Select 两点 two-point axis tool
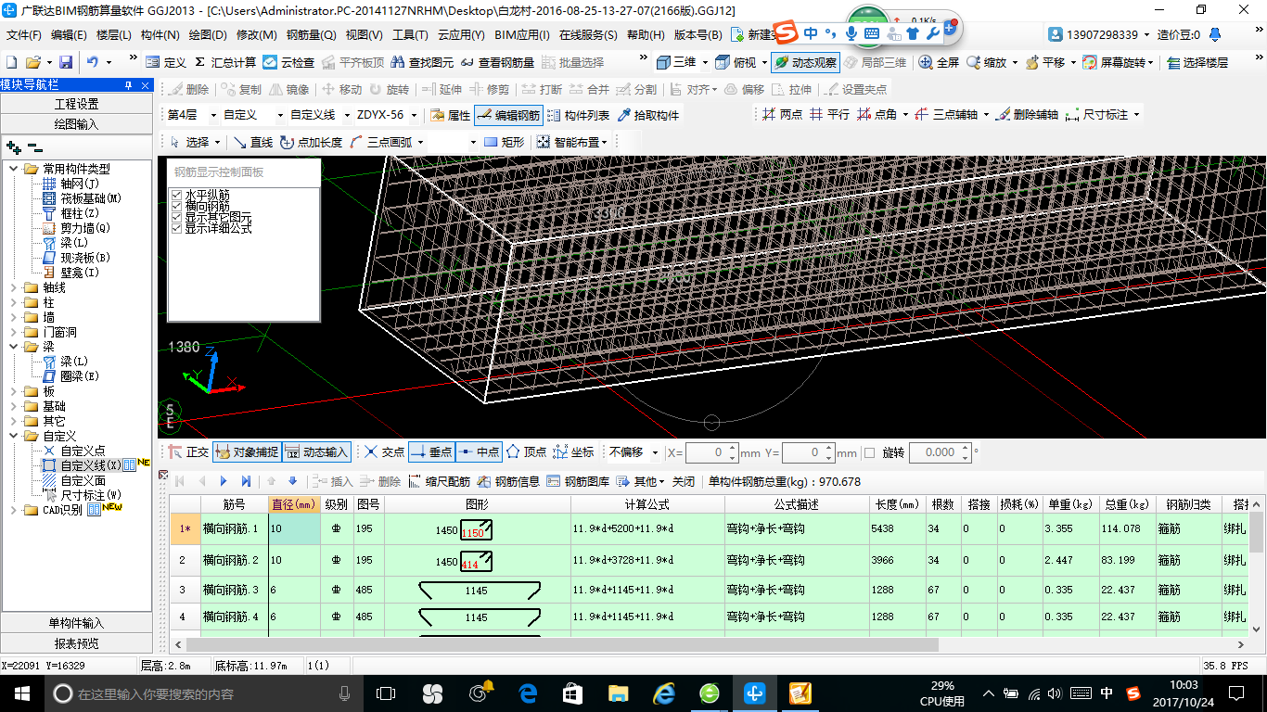The image size is (1267, 712). (x=782, y=115)
